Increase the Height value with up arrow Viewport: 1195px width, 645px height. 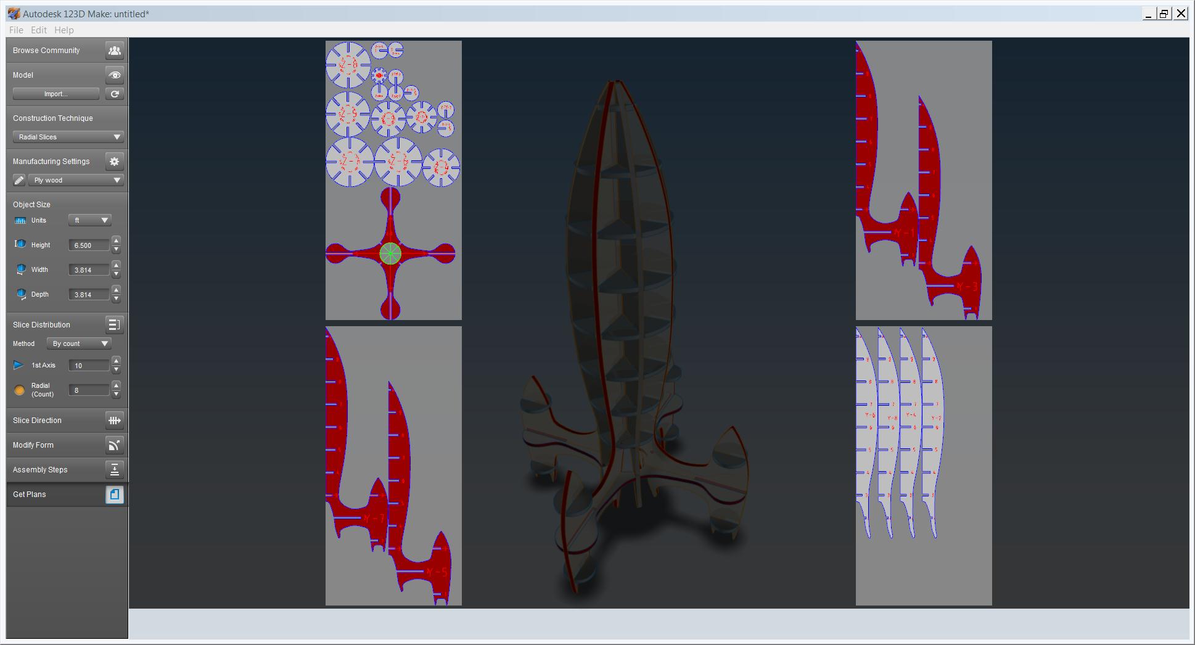116,240
